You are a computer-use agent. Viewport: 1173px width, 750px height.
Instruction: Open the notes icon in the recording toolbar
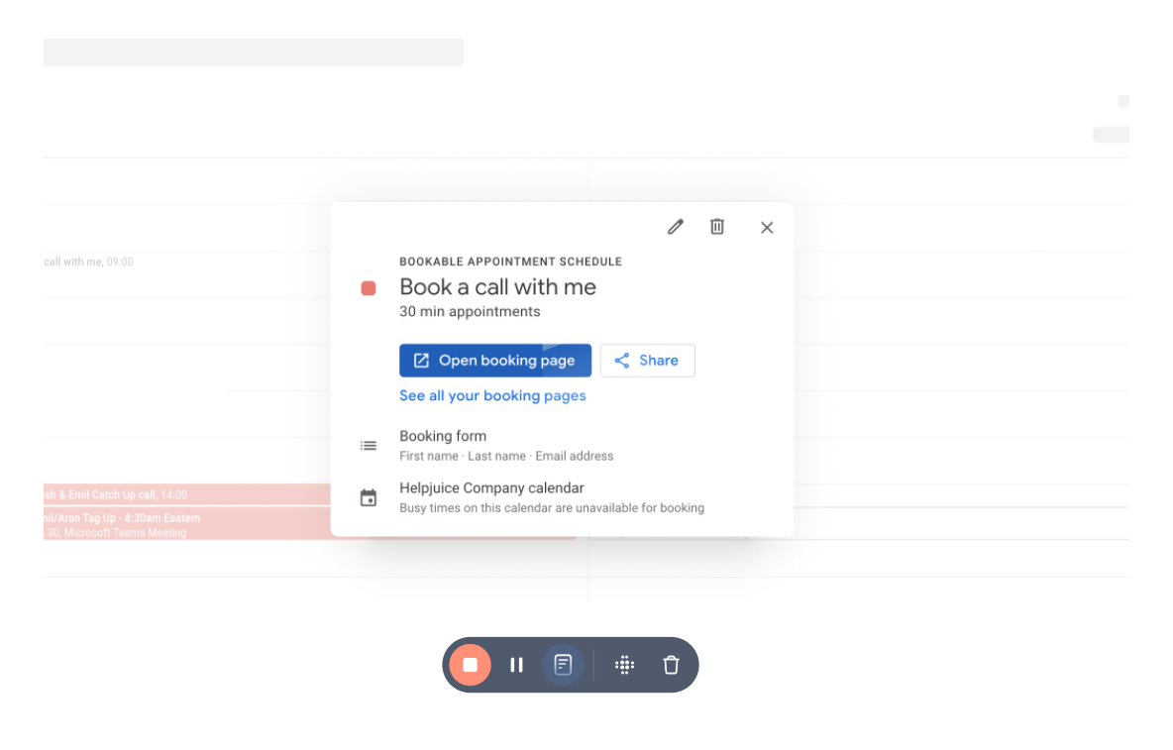(x=563, y=665)
